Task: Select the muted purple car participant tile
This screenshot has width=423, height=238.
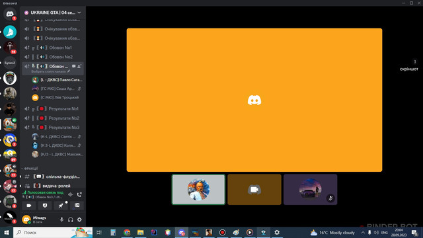Action: click(310, 190)
